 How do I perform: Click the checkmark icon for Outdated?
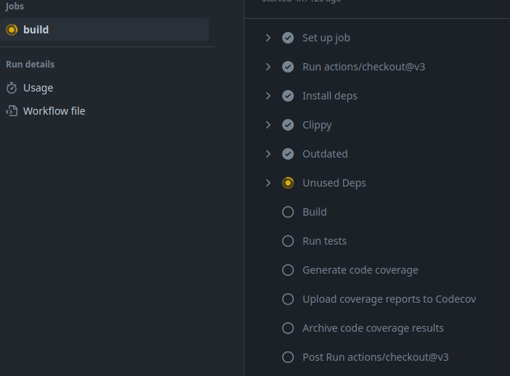click(288, 154)
